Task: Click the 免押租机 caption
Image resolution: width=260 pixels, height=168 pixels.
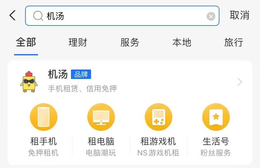Action: (x=43, y=153)
